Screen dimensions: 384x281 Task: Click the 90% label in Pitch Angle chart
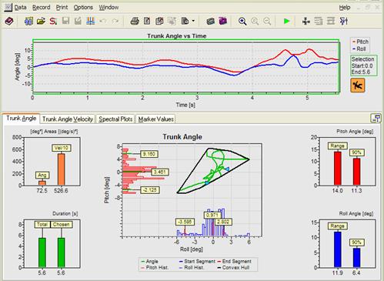pos(356,152)
